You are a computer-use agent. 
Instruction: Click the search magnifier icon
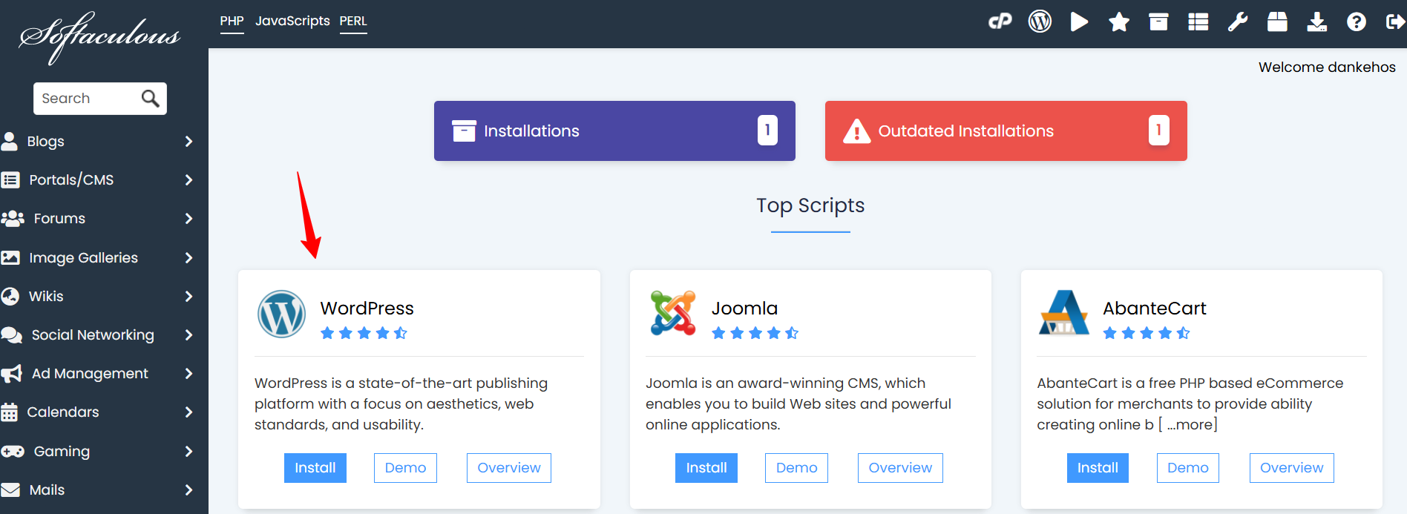[x=150, y=98]
